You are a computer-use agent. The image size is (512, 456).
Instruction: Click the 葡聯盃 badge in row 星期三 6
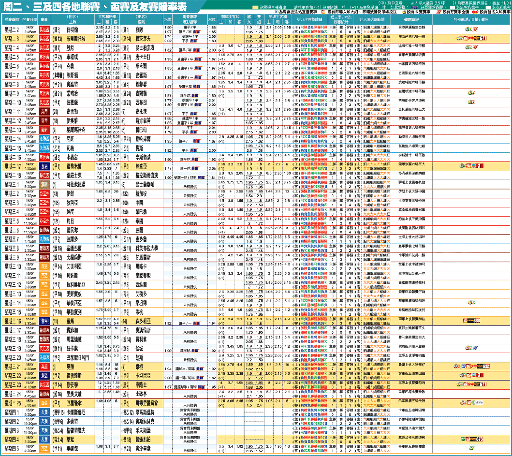click(x=44, y=230)
